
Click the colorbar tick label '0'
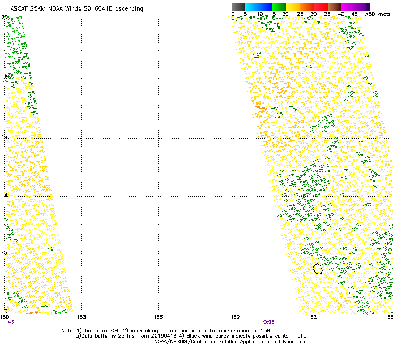click(x=233, y=14)
